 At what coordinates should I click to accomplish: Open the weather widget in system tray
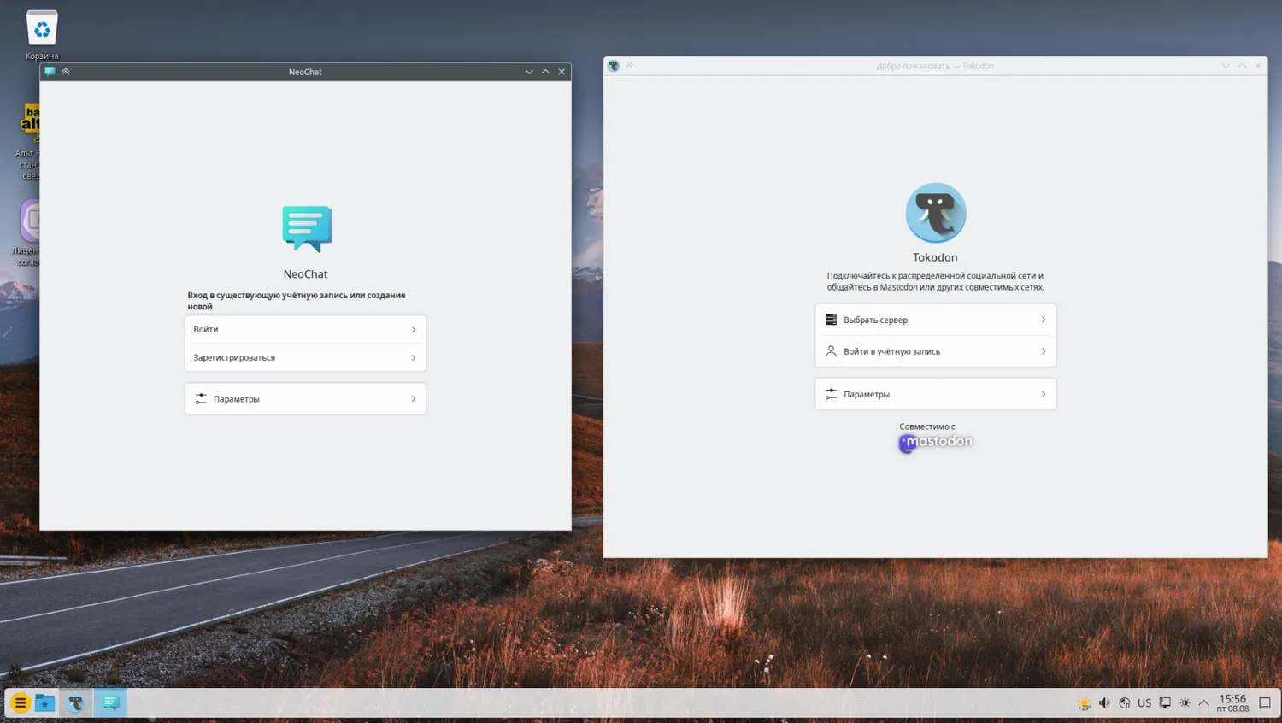(x=1085, y=703)
